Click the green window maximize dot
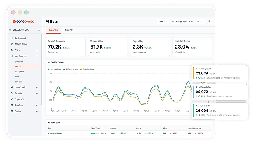Image resolution: width=254 pixels, height=144 pixels. [26, 13]
